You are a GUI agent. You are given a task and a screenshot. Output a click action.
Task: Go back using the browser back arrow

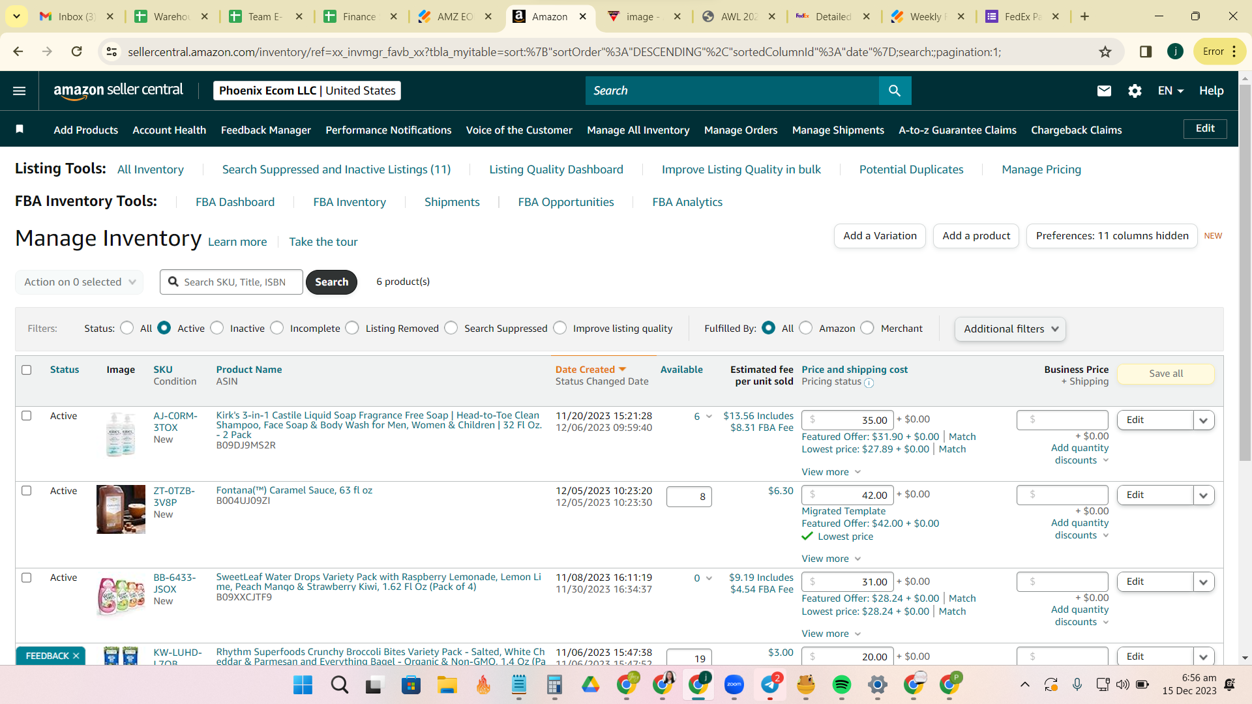point(18,51)
